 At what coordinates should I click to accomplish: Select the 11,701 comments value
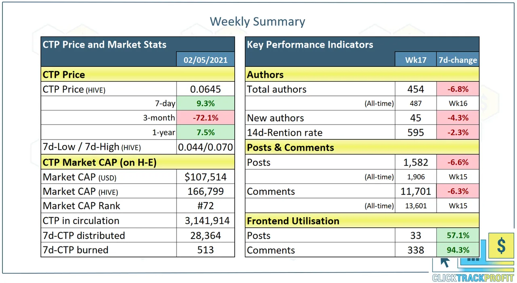coord(416,191)
